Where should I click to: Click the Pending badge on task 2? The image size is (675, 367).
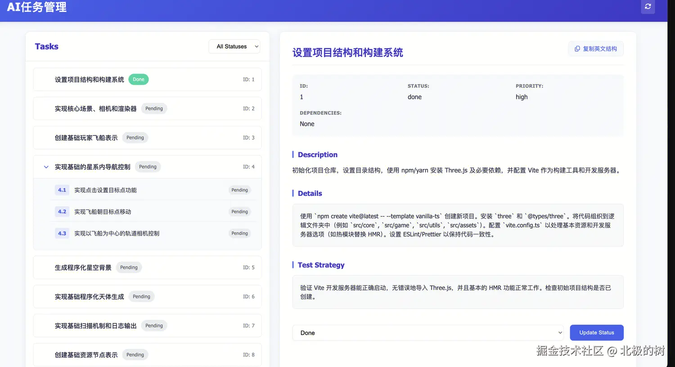pos(154,108)
